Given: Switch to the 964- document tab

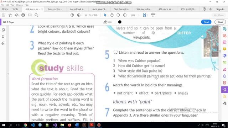Looking at the screenshot, I should point(122,9).
